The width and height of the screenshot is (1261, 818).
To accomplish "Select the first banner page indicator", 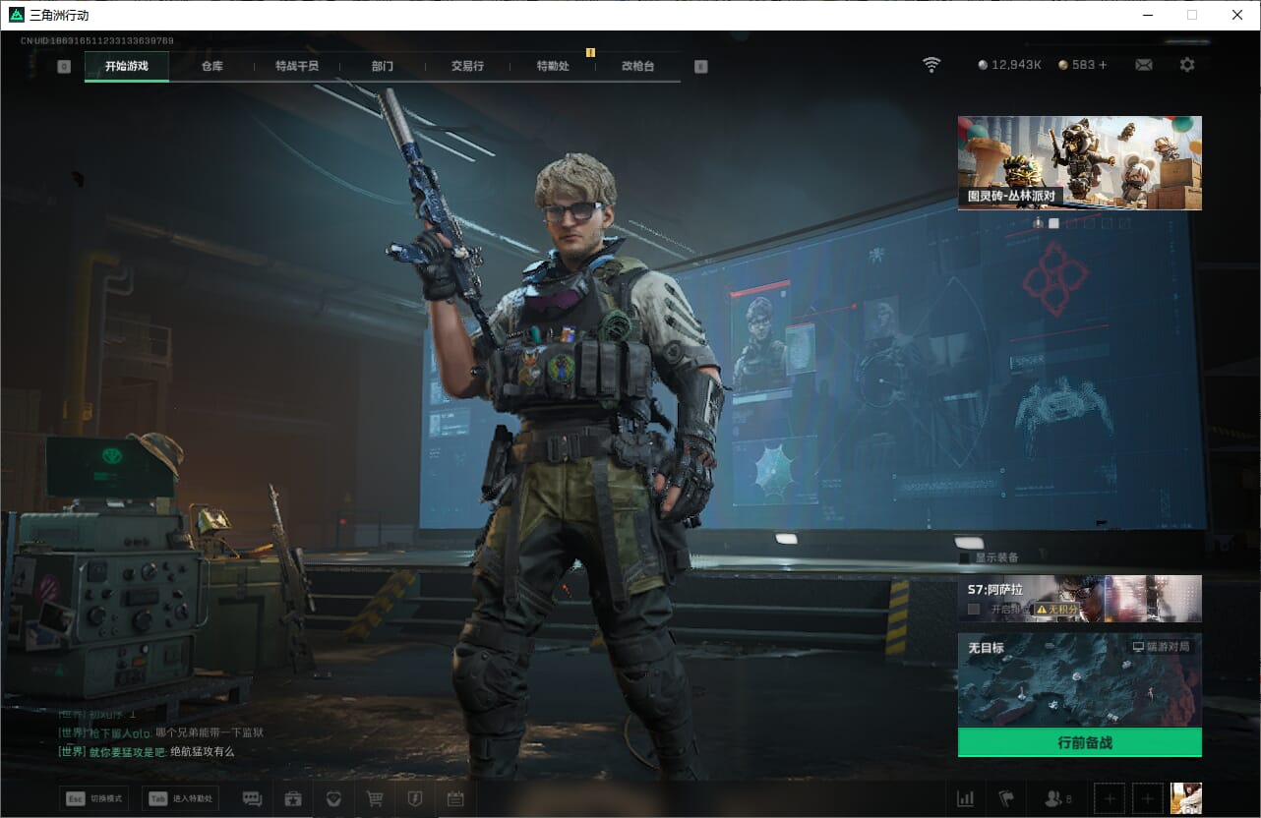I will tap(1038, 223).
